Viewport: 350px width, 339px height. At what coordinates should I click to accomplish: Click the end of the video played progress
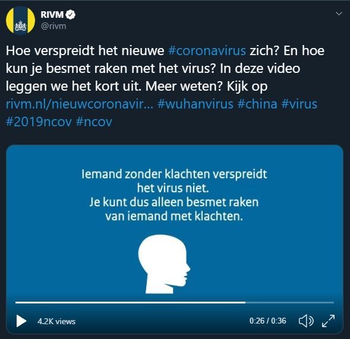[245, 302]
